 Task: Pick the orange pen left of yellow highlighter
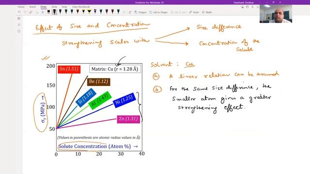pyautogui.click(x=83, y=12)
